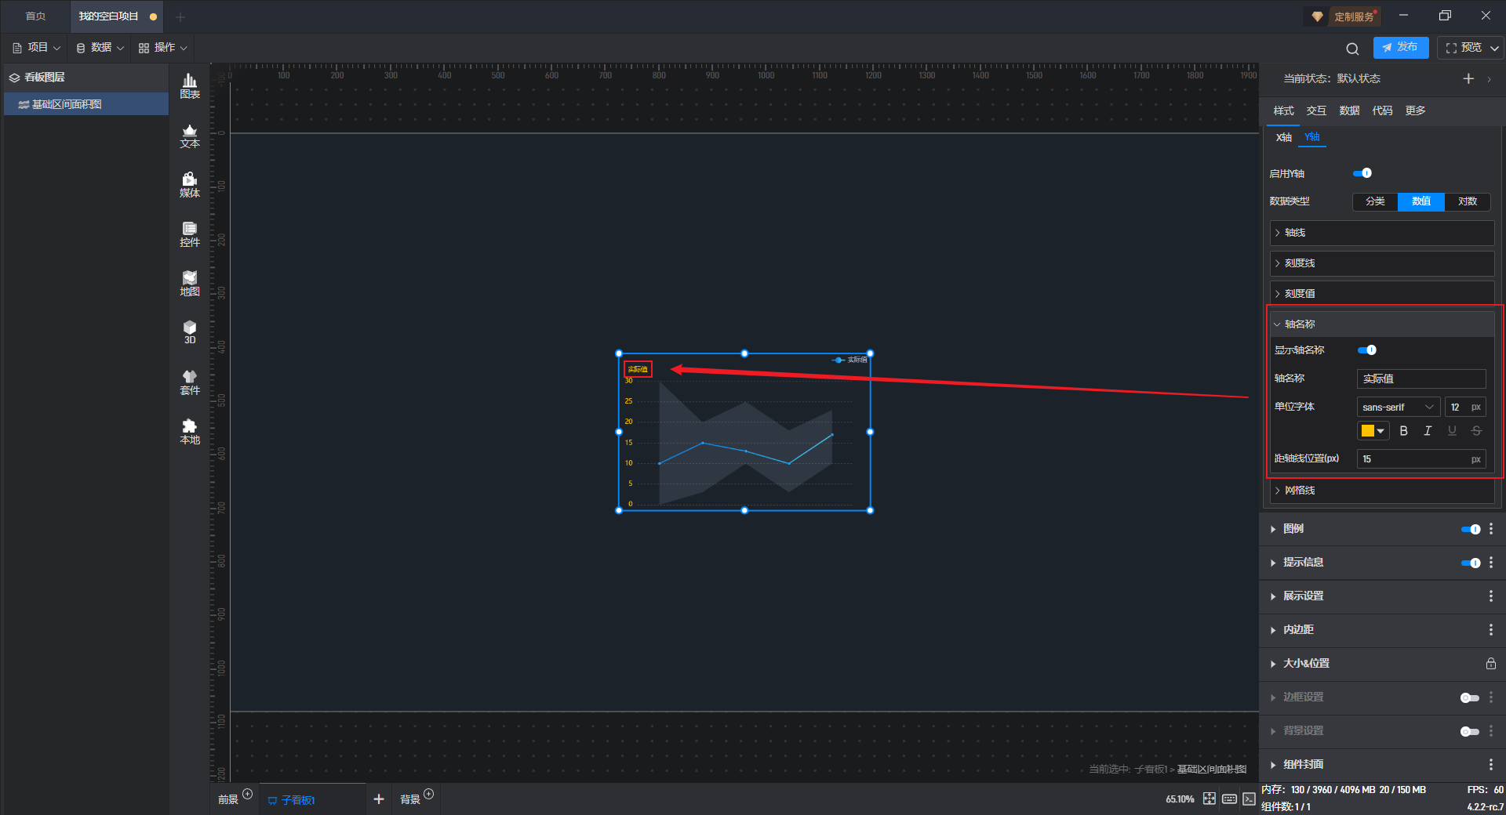Open the 本地 local components panel

(190, 432)
